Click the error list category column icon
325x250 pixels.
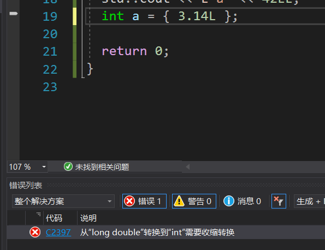[x=39, y=214]
